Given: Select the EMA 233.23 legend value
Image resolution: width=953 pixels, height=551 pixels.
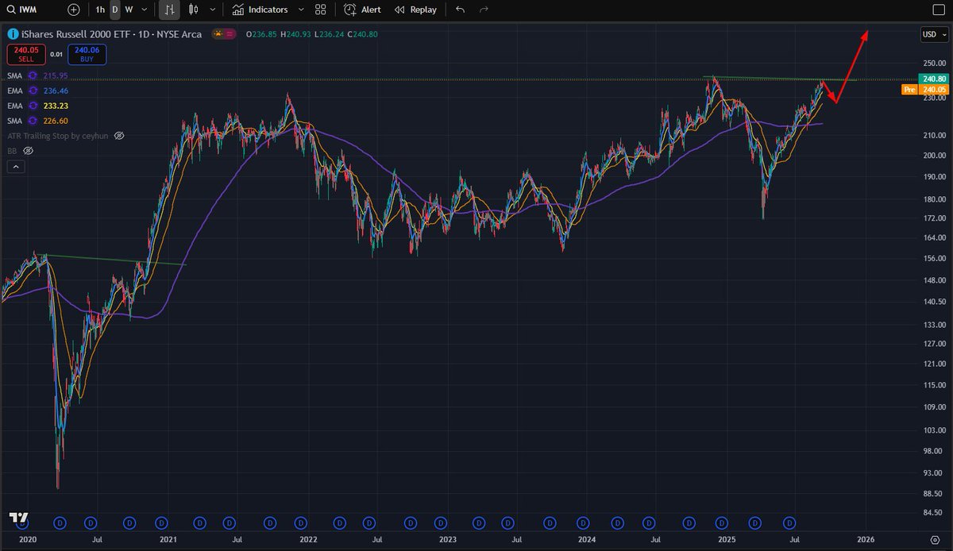Looking at the screenshot, I should (x=56, y=106).
